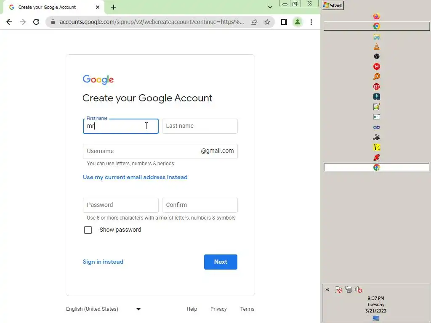The height and width of the screenshot is (323, 431).
Task: Click 'Use my current email address instead'
Action: pos(135,177)
